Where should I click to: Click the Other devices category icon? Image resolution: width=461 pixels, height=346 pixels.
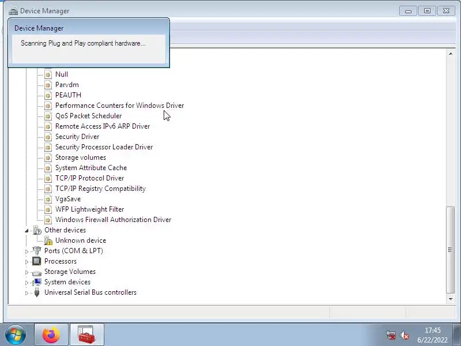point(37,230)
